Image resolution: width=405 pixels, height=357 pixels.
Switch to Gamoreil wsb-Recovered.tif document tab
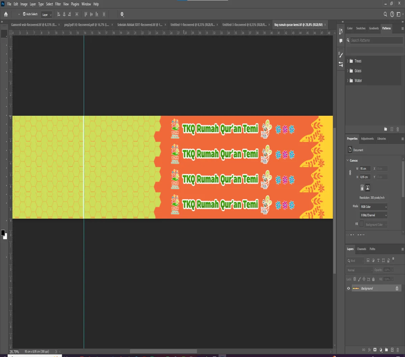click(x=34, y=25)
